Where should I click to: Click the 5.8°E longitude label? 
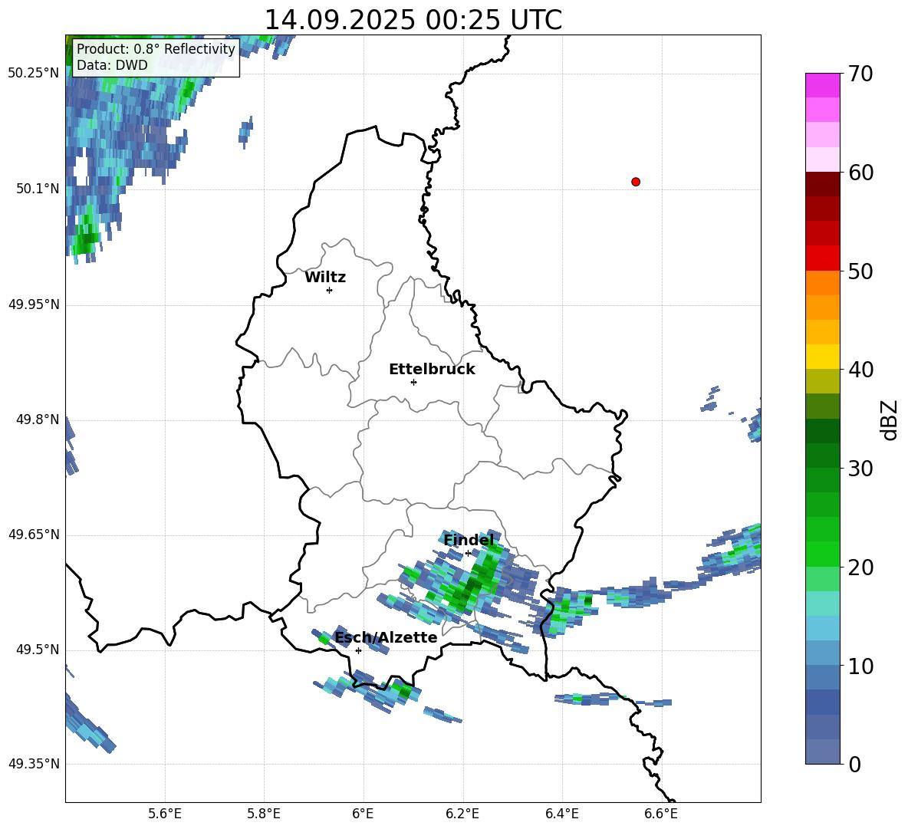tap(264, 814)
